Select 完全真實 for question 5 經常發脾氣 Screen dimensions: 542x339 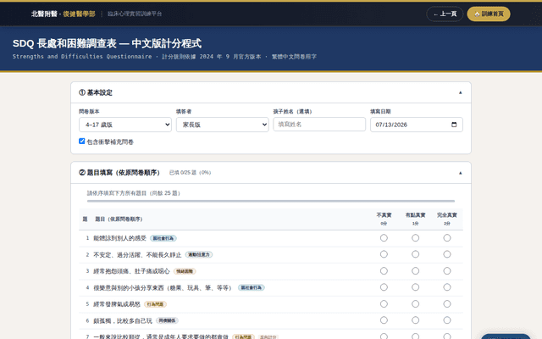tap(447, 303)
